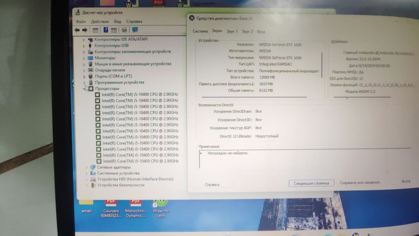This screenshot has height=236, width=419.
Task: Click the driver version 32.0.15.6094 text
Action: pyautogui.click(x=370, y=59)
